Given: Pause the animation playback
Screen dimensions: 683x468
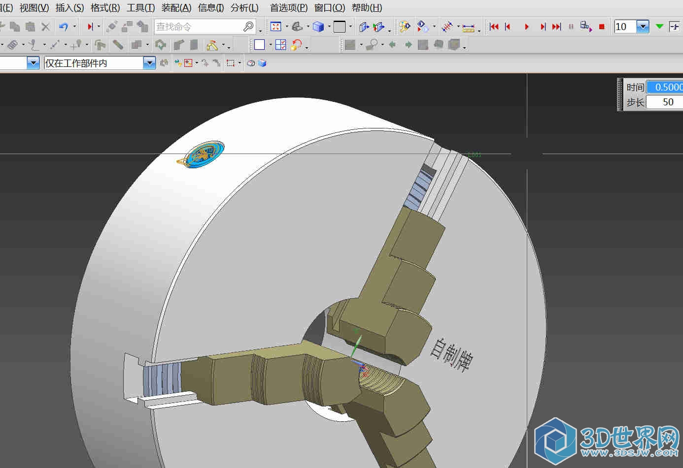Looking at the screenshot, I should [x=571, y=27].
